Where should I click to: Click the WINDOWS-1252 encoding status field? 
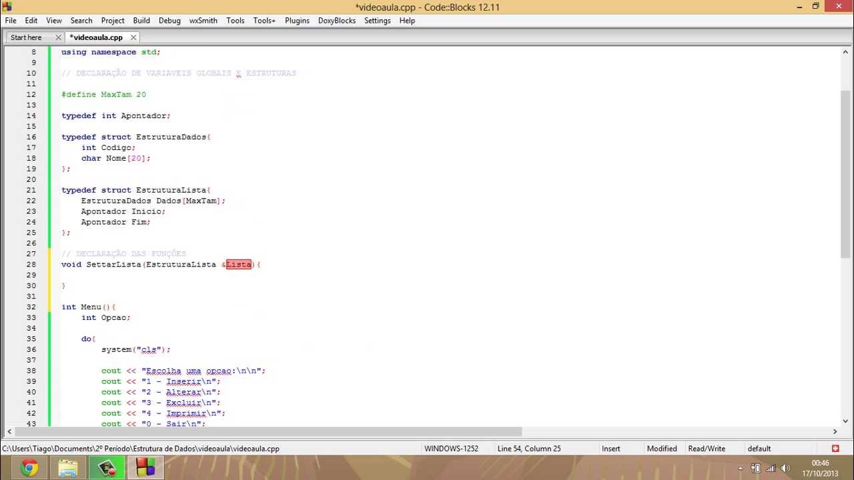[x=451, y=449]
